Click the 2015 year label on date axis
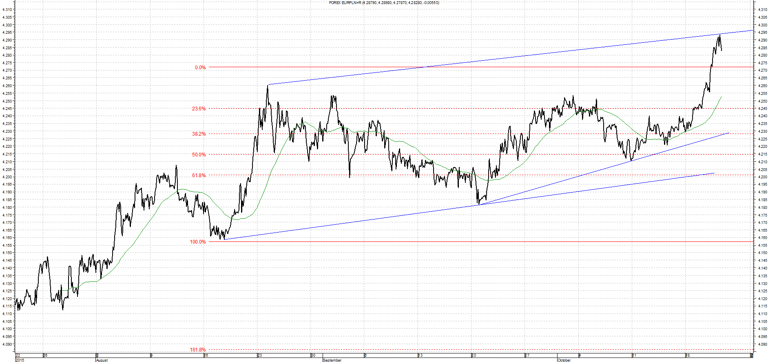 click(20, 360)
